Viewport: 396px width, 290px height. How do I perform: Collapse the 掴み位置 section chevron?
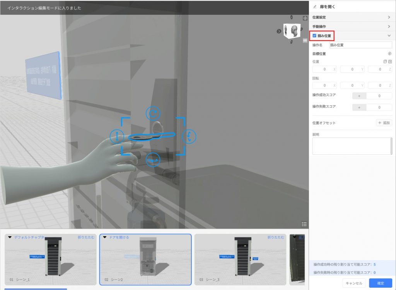coord(389,36)
